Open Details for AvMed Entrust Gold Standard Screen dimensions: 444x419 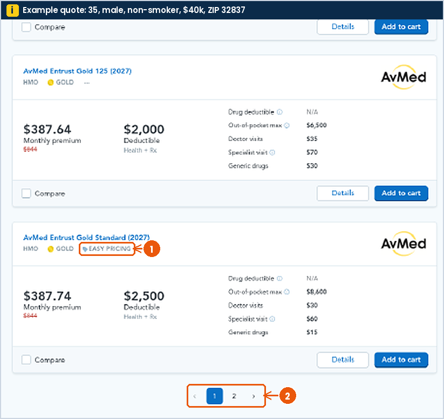[343, 360]
